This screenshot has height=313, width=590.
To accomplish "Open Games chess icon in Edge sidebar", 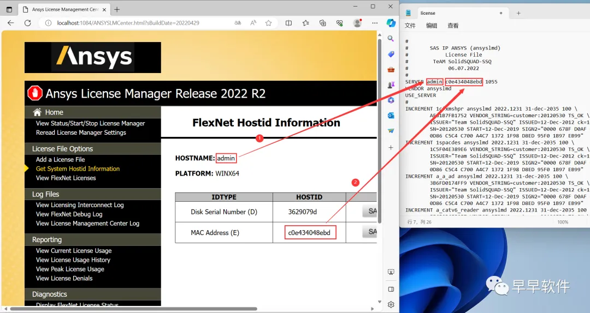I will tap(391, 85).
